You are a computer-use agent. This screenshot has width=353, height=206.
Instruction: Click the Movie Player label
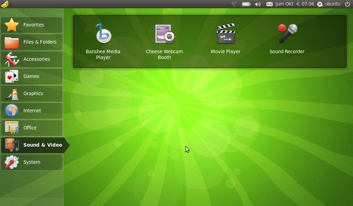(x=225, y=52)
